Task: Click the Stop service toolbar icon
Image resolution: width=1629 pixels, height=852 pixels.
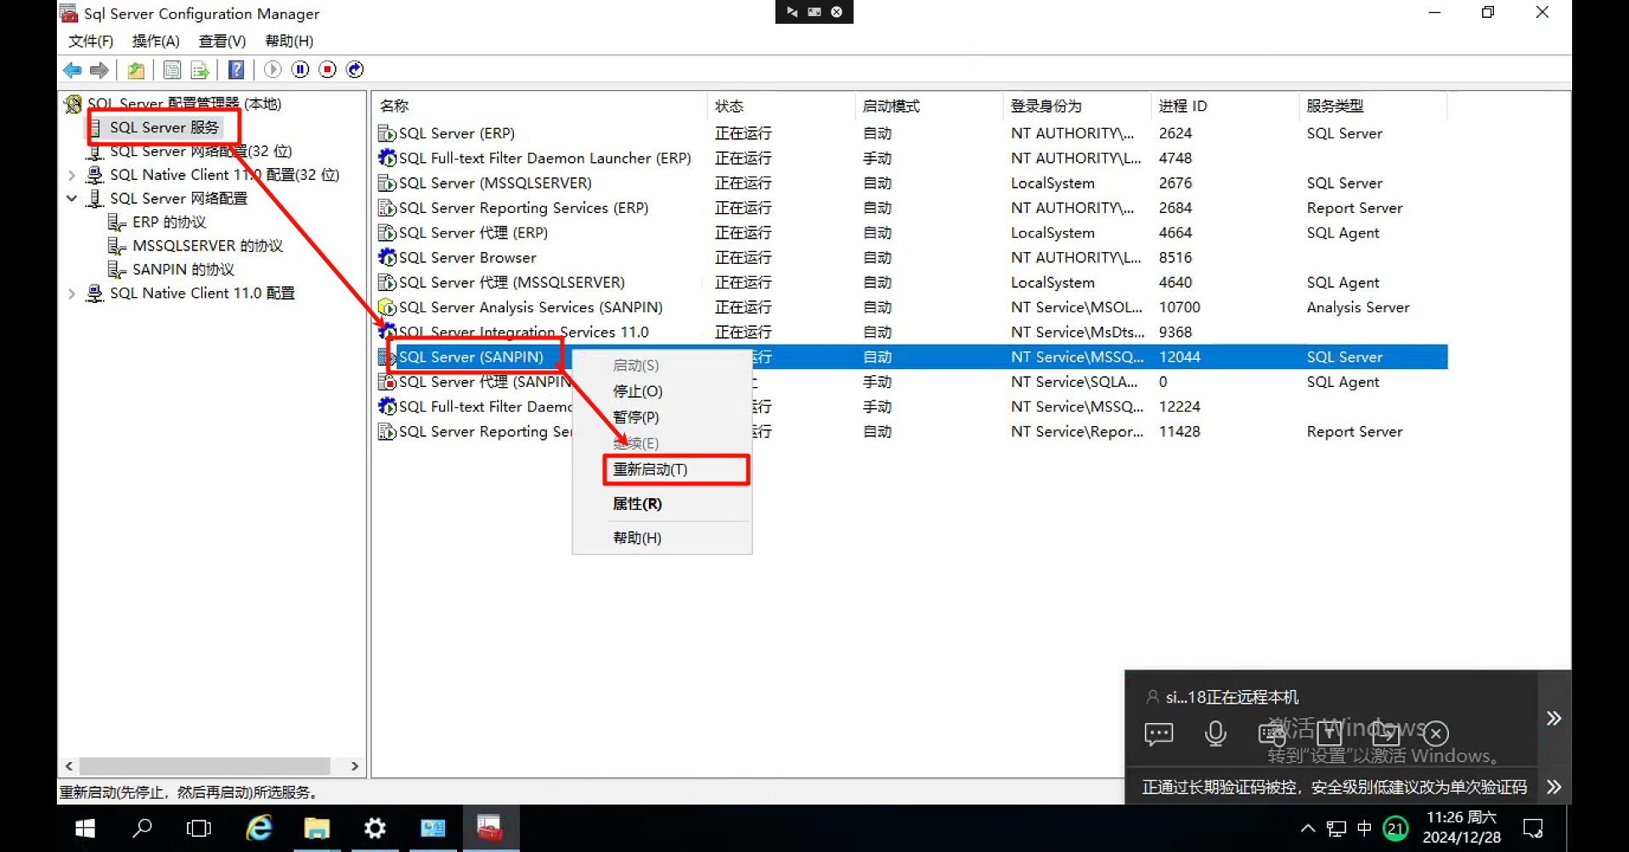Action: [328, 70]
